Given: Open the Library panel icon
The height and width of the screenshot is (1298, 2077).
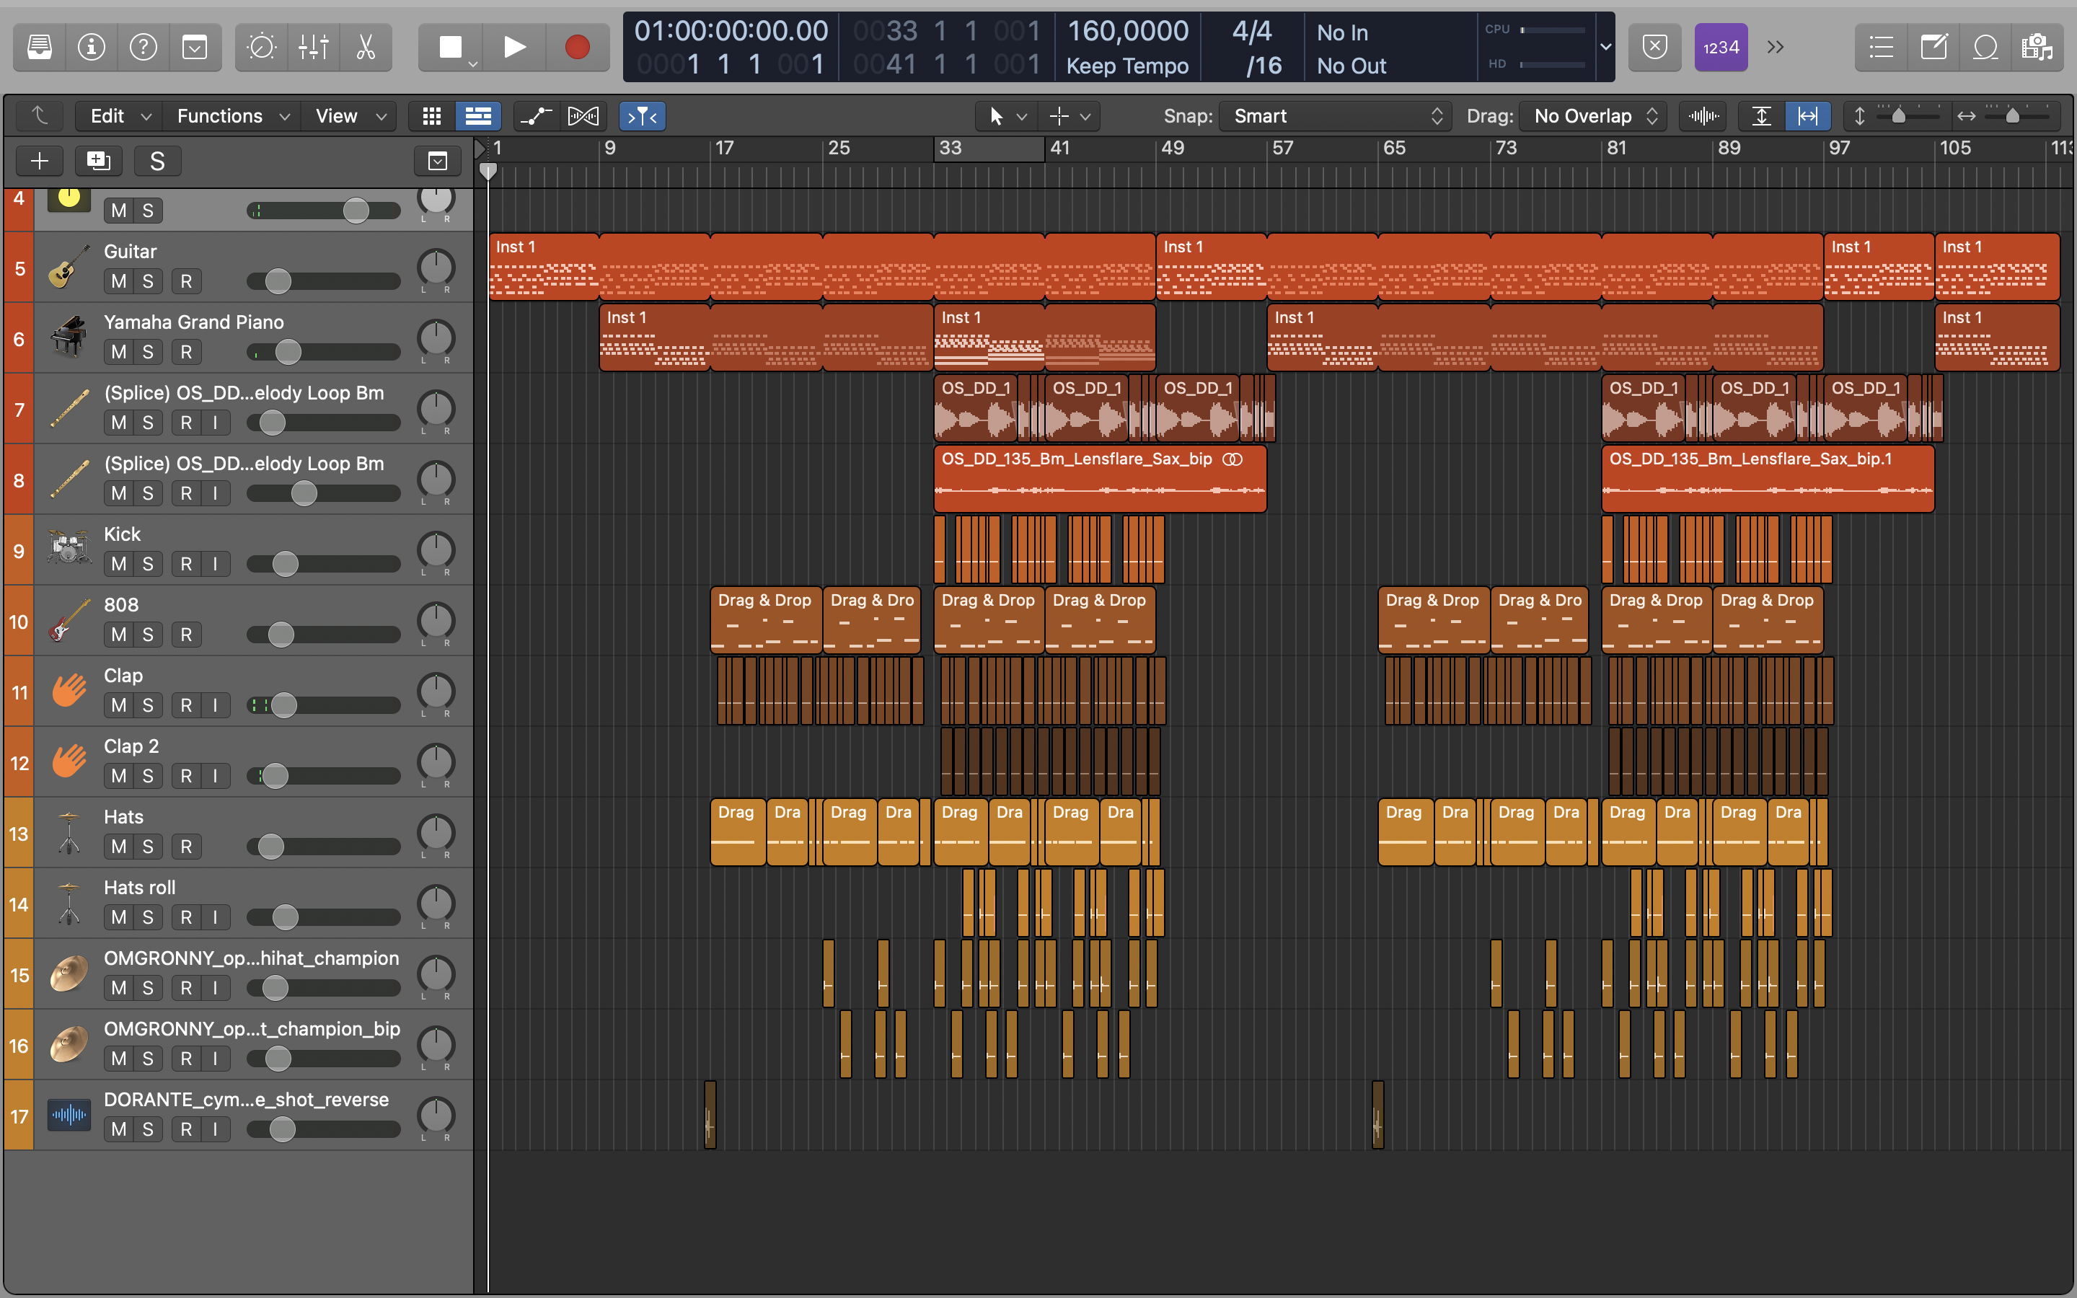Looking at the screenshot, I should (x=40, y=47).
